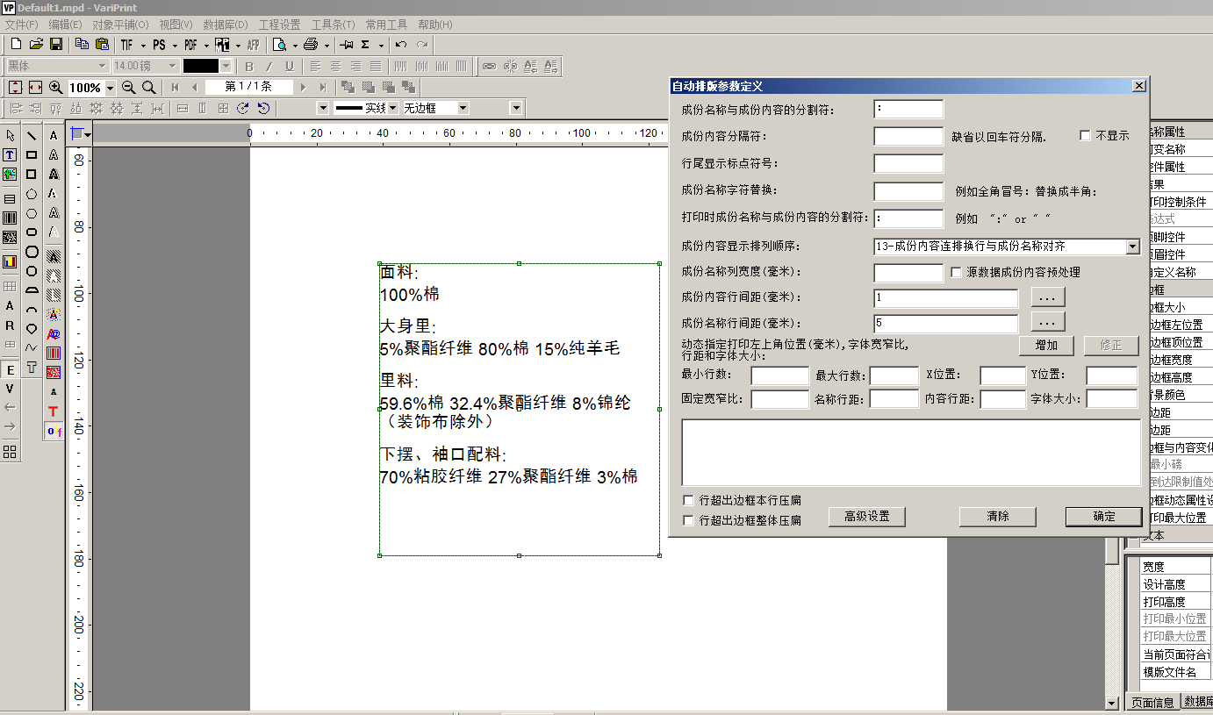Check the 不显示 checkbox
The width and height of the screenshot is (1213, 715).
tap(1085, 136)
